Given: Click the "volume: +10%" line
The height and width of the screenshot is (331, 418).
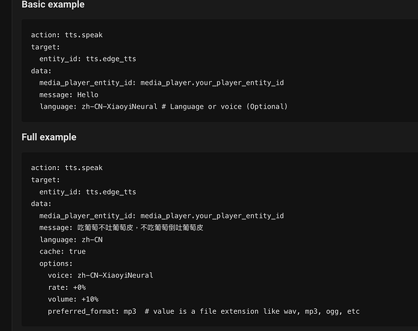Looking at the screenshot, I should tap(73, 299).
